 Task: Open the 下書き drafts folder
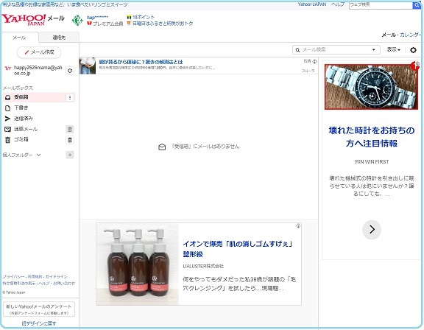[21, 108]
